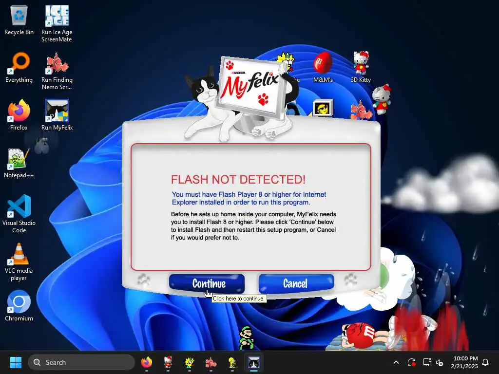Viewport: 499px width, 374px height.
Task: Select the Everything search desktop icon
Action: 19,68
